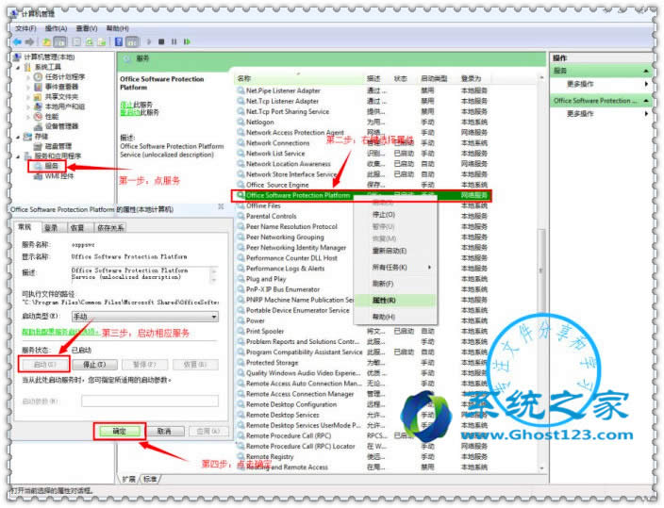The height and width of the screenshot is (508, 664).
Task: Collapse the 服务 section in the 操作 pane
Action: pyautogui.click(x=646, y=71)
